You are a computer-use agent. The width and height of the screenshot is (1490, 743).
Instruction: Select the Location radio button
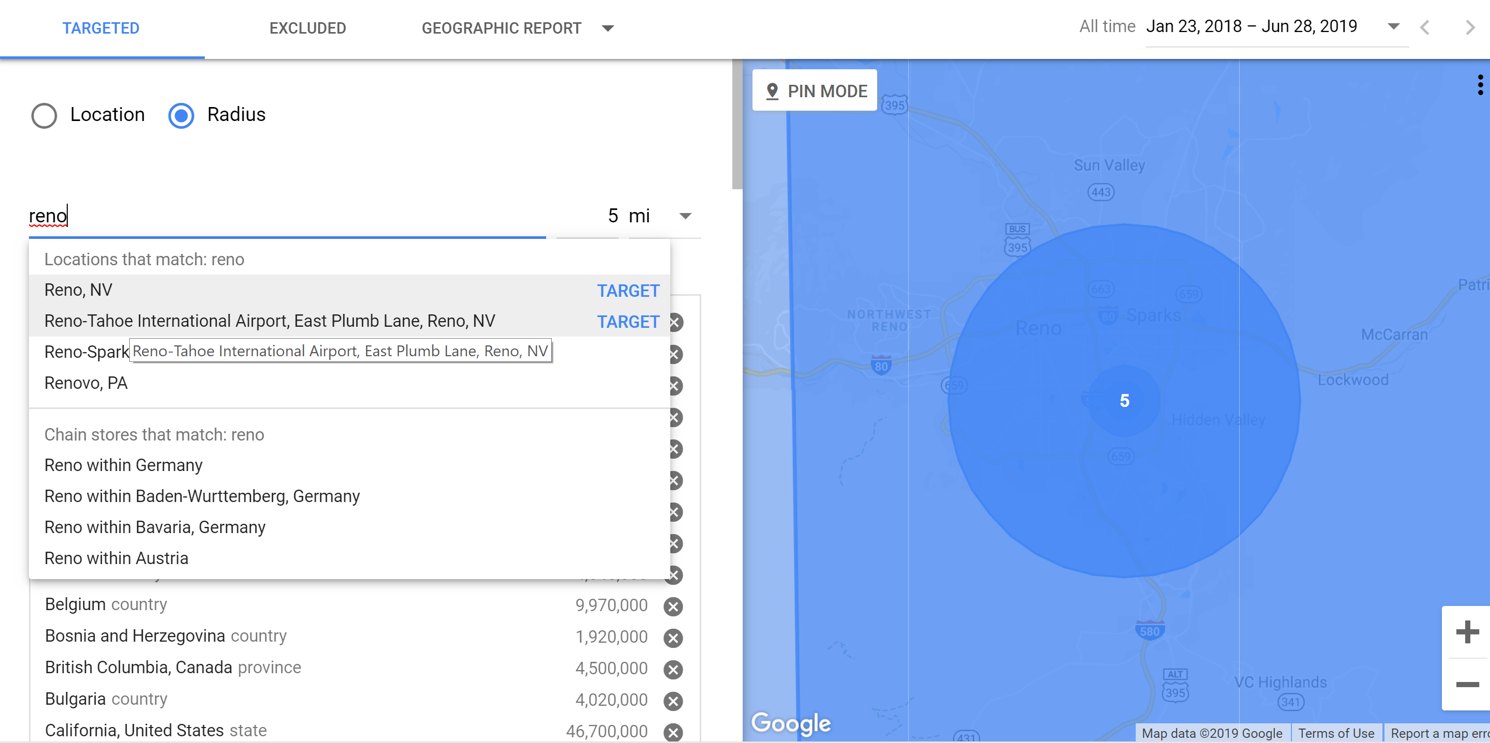pyautogui.click(x=43, y=115)
